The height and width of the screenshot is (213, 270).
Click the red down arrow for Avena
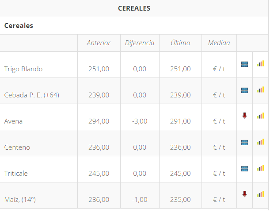pyautogui.click(x=244, y=116)
